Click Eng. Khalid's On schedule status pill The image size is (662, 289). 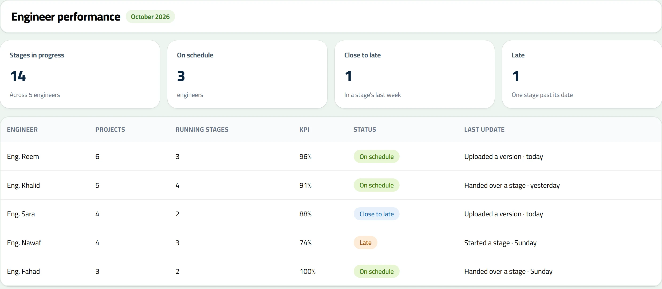tap(376, 185)
